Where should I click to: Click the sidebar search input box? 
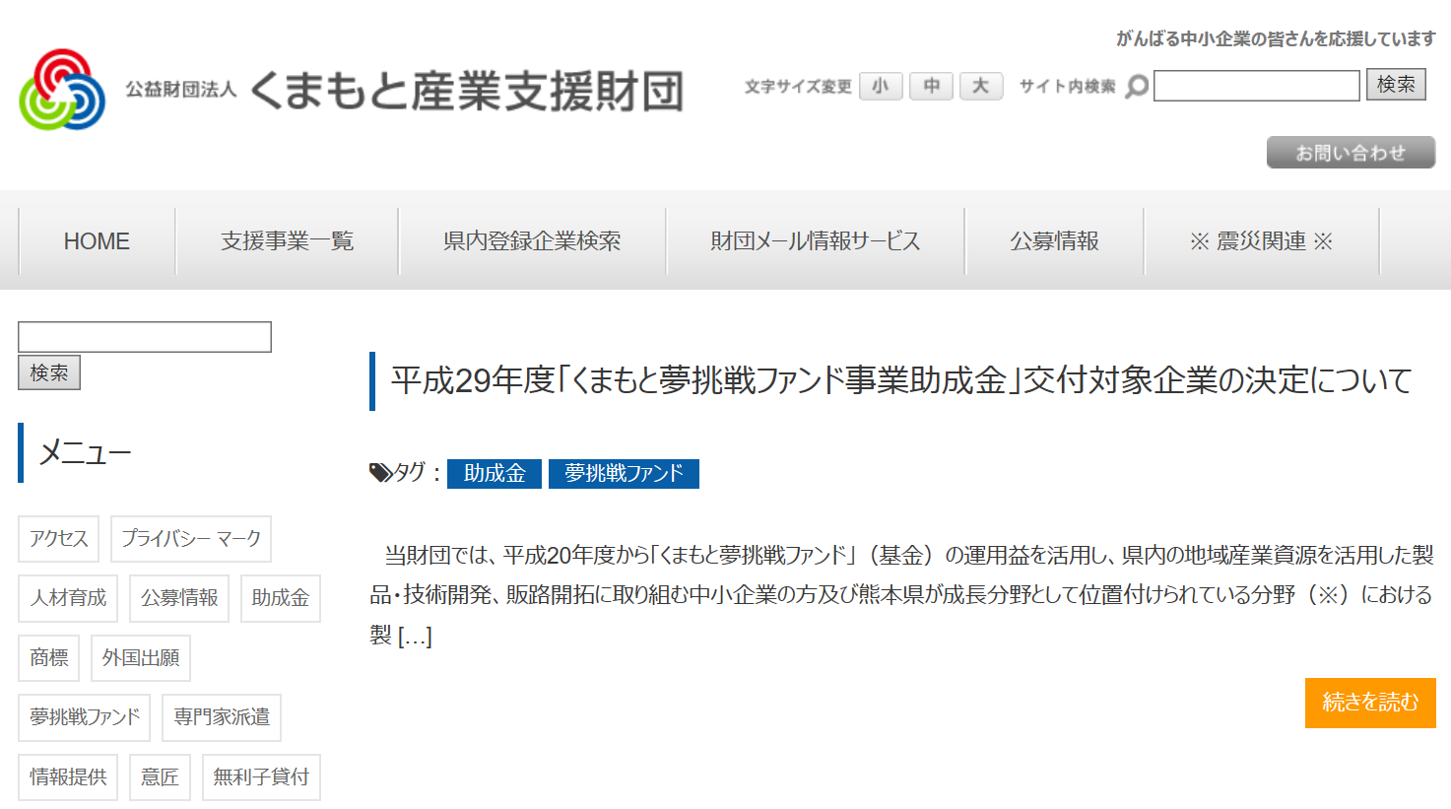click(145, 337)
